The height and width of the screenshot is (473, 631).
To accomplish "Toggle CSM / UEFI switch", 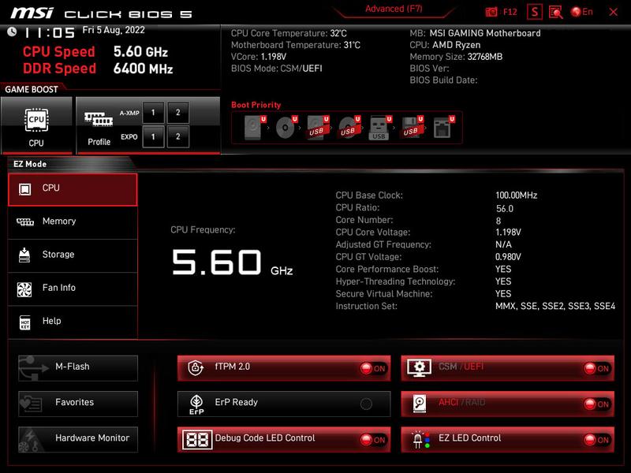I will pos(596,368).
